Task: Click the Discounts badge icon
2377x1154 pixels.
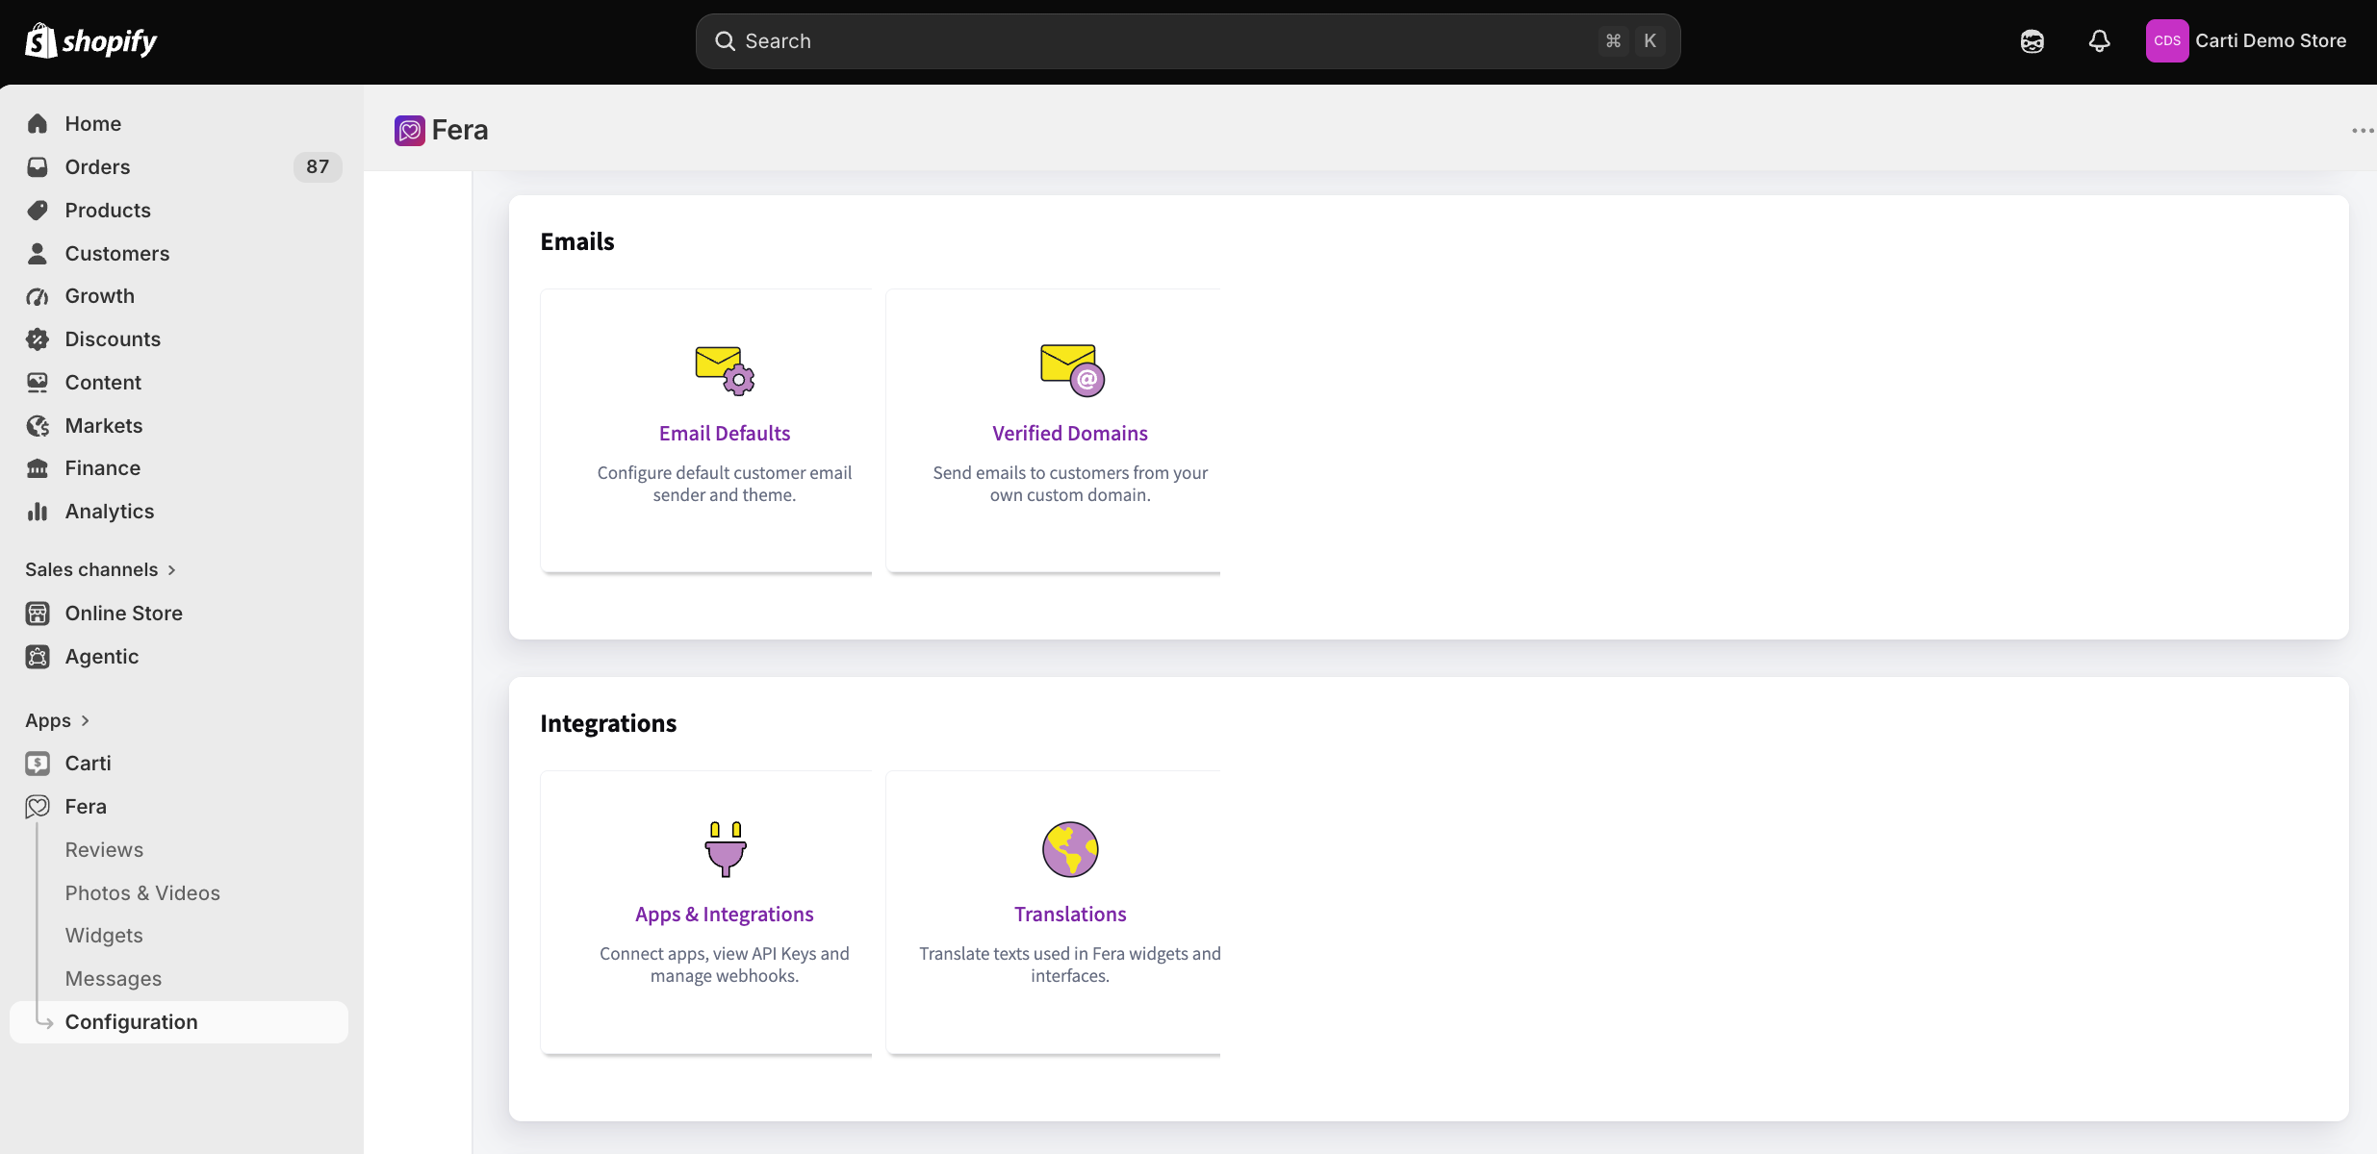Action: pos(38,339)
